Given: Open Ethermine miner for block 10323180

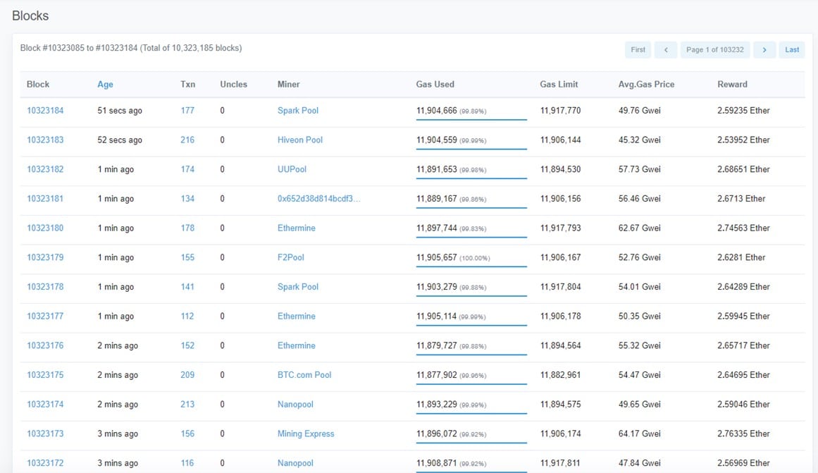Looking at the screenshot, I should pos(297,228).
